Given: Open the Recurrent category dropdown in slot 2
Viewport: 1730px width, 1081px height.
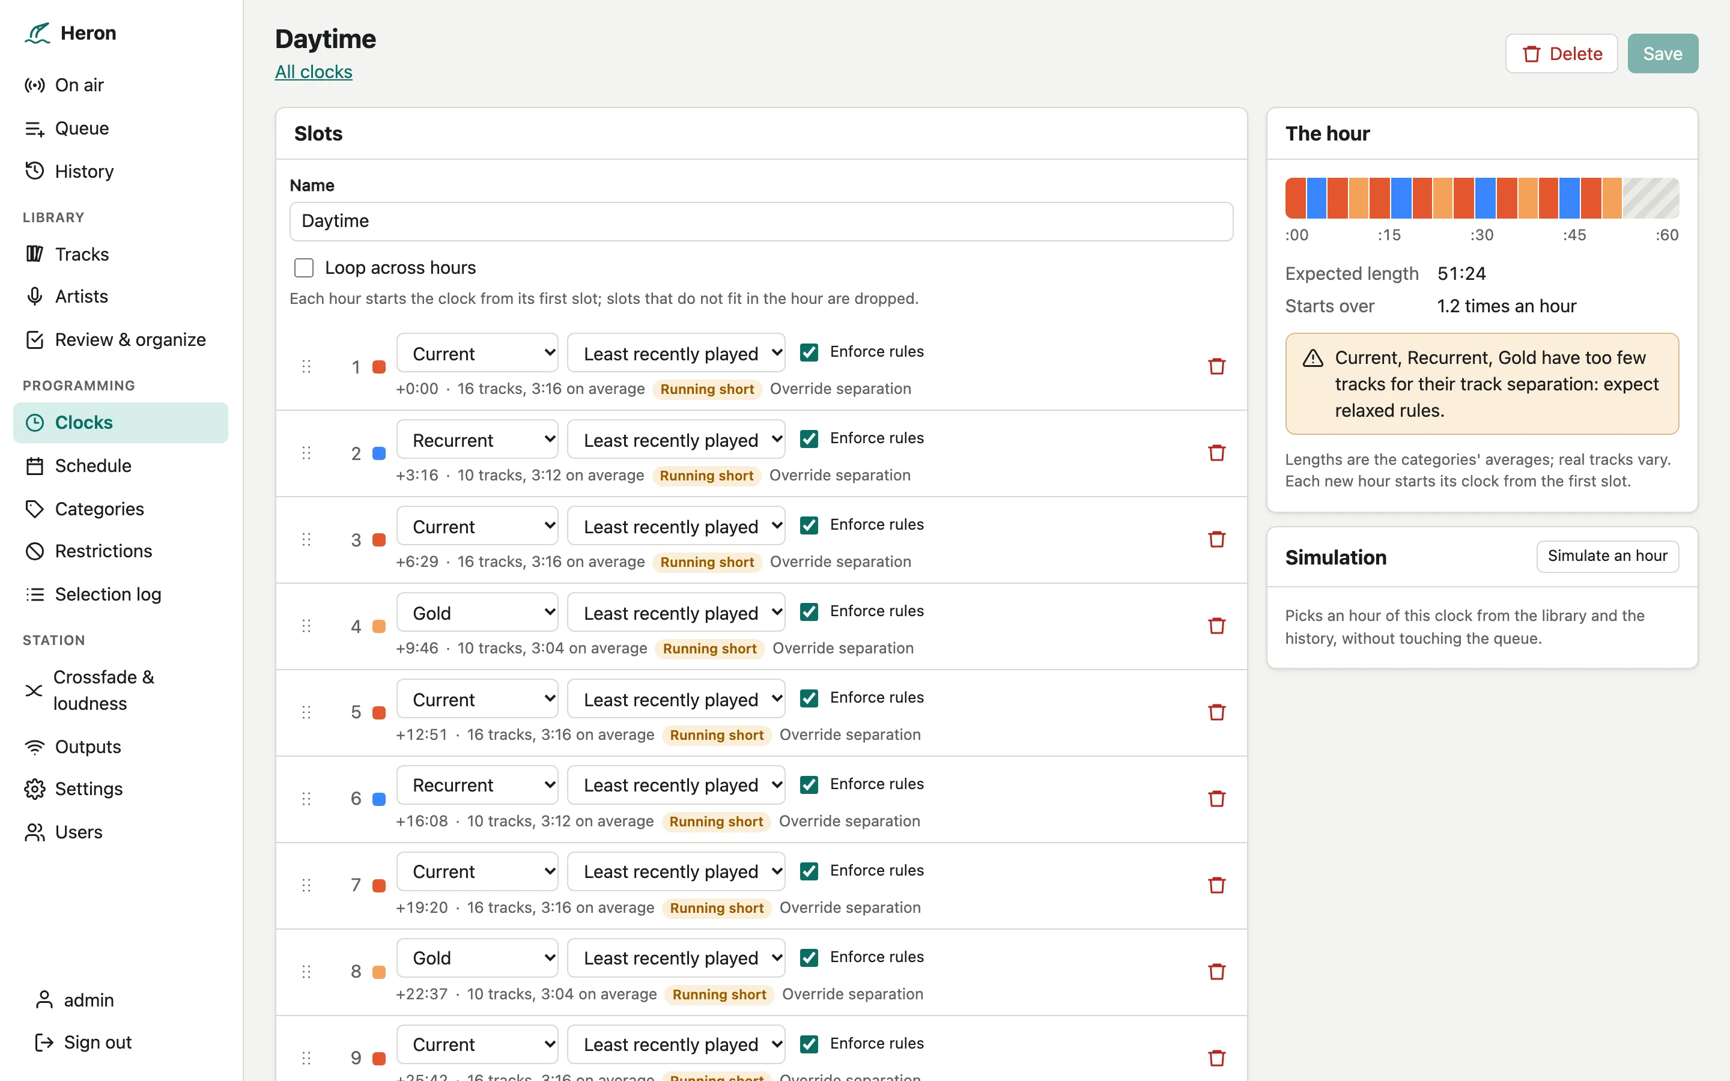Looking at the screenshot, I should pos(478,440).
